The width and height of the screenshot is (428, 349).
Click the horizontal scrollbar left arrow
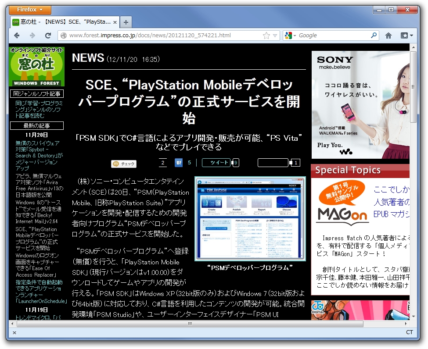(x=12, y=324)
